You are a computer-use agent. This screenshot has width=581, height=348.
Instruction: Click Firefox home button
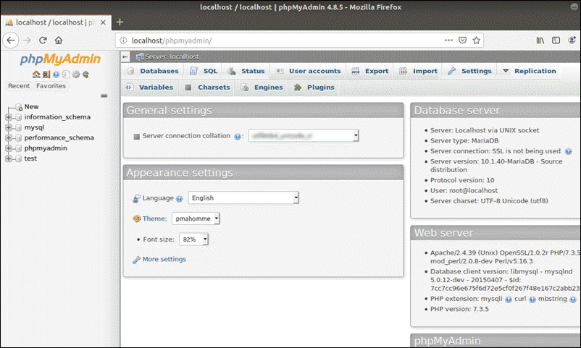click(59, 41)
